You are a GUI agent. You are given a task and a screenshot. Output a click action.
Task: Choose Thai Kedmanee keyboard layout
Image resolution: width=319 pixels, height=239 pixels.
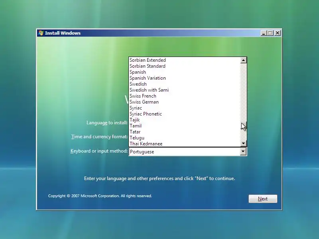185,144
